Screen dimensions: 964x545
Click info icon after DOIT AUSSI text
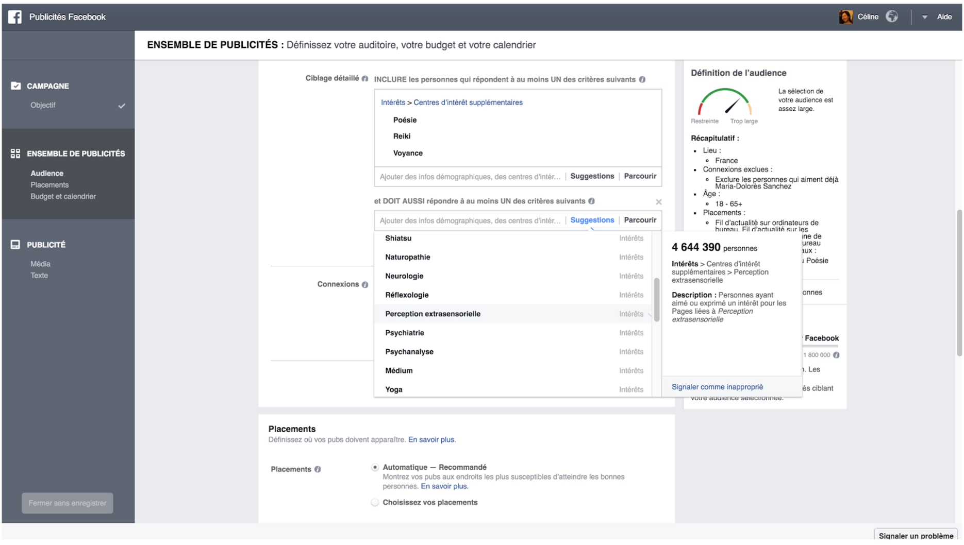592,201
